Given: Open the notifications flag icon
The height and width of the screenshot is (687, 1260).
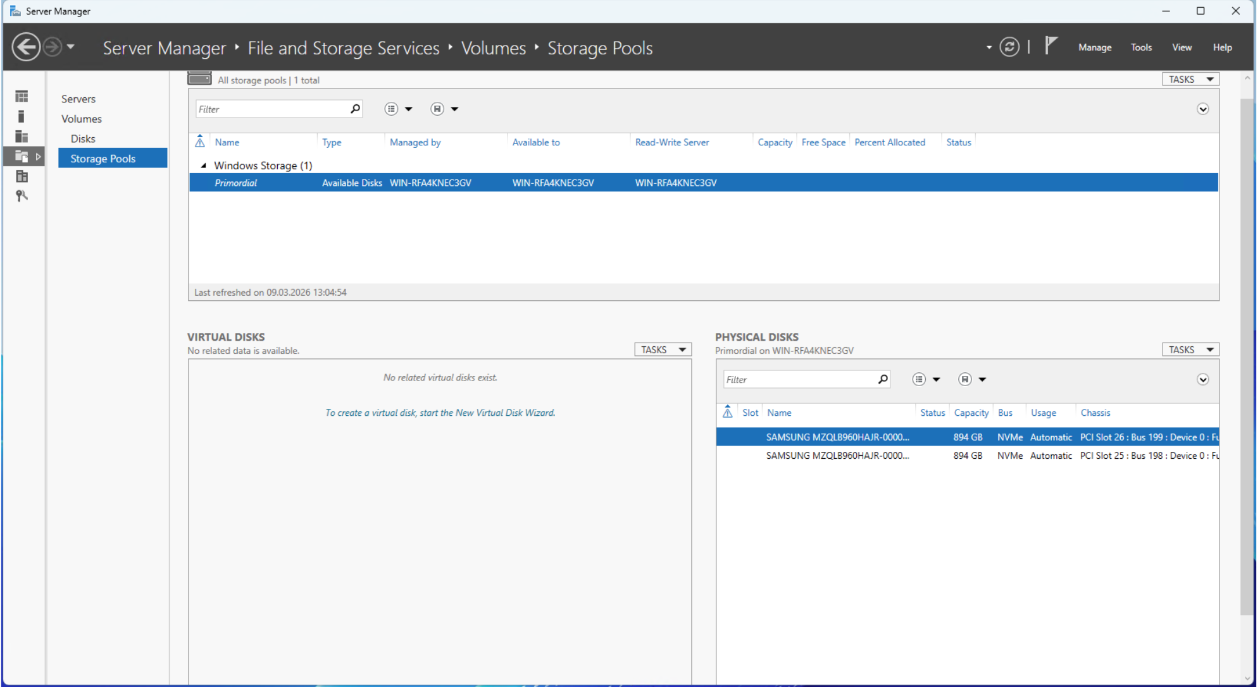Looking at the screenshot, I should click(x=1051, y=46).
